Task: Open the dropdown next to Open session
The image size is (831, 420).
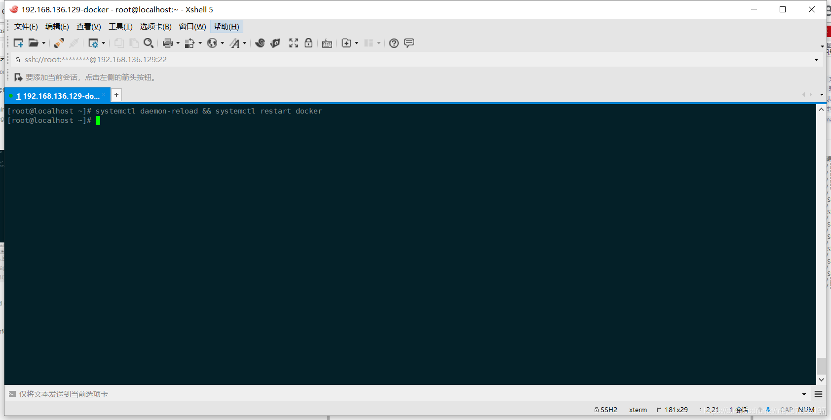Action: (44, 43)
